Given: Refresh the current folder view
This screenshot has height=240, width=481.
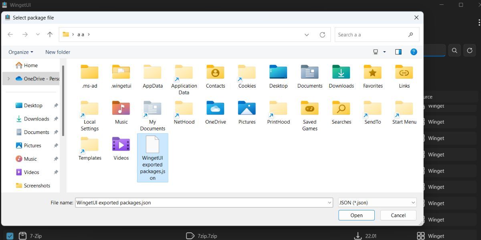Looking at the screenshot, I should (322, 35).
